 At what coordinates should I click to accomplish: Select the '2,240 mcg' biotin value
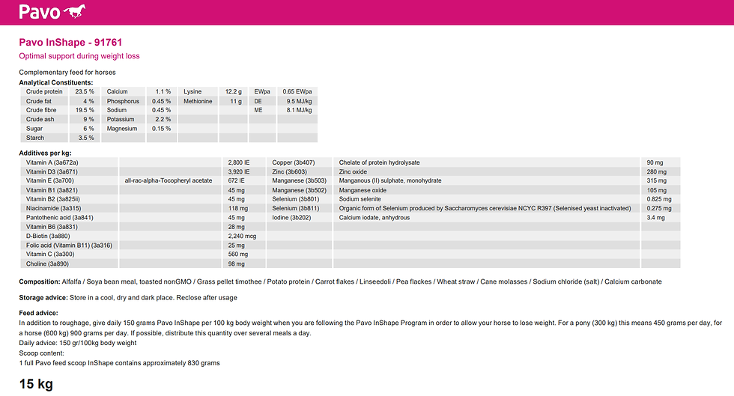[x=242, y=236]
